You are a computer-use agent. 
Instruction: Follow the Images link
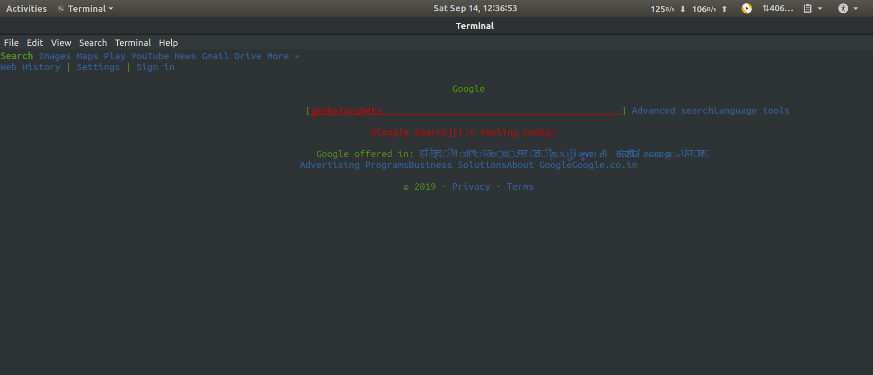[55, 56]
